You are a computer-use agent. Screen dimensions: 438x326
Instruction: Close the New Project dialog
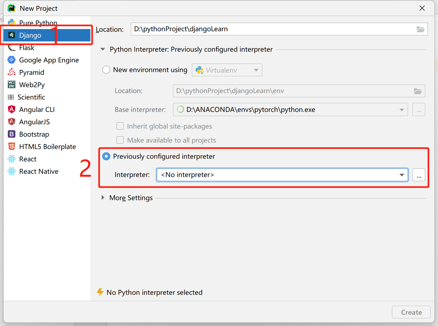pyautogui.click(x=422, y=8)
